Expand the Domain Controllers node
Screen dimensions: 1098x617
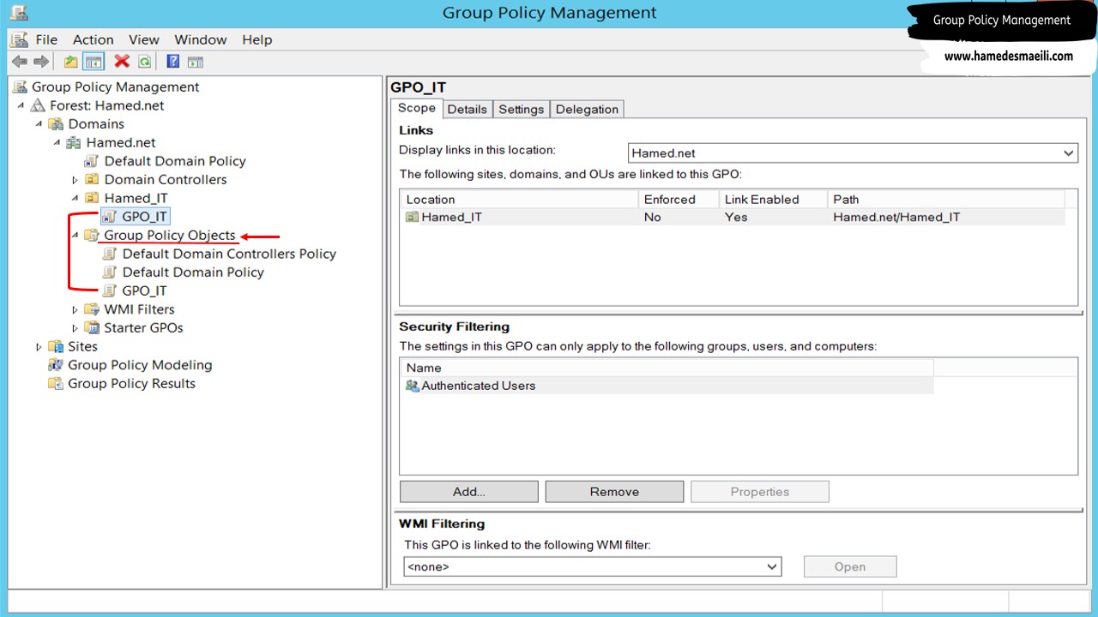75,180
